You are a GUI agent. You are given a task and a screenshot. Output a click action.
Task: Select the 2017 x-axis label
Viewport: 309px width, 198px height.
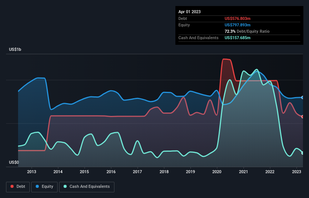(137, 172)
